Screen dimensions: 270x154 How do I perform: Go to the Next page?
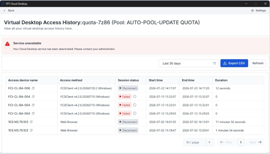click(255, 142)
